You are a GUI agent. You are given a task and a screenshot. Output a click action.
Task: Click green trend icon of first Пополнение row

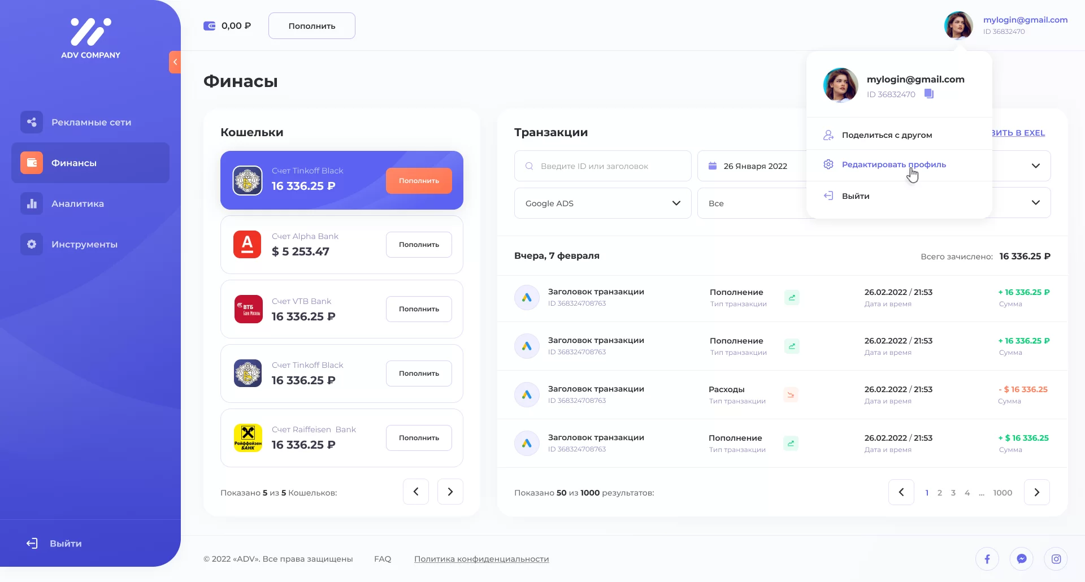(792, 298)
